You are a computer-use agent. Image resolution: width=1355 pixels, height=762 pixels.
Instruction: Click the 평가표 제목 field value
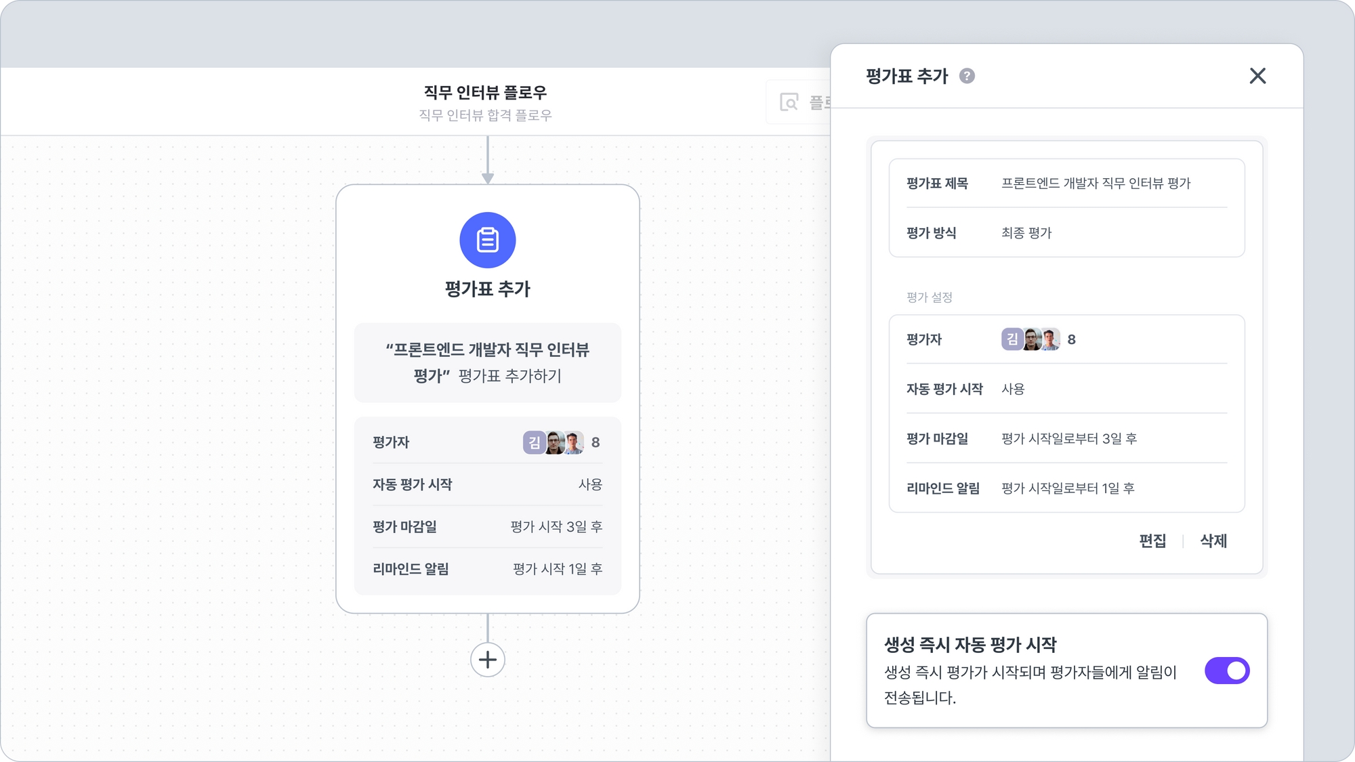(x=1096, y=184)
